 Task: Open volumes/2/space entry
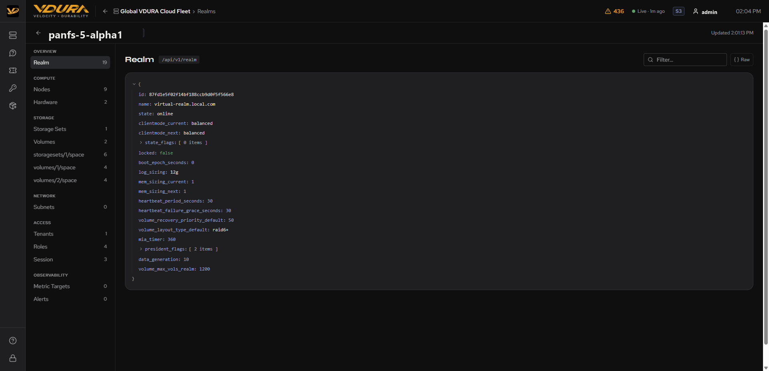pos(70,180)
